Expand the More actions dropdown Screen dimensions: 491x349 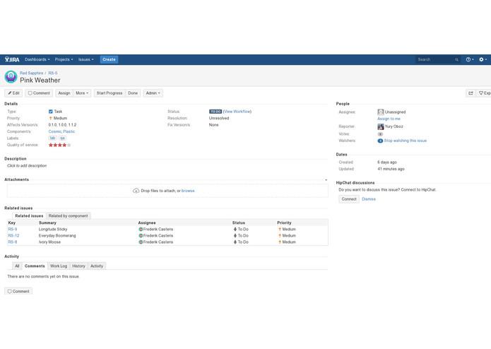(82, 93)
